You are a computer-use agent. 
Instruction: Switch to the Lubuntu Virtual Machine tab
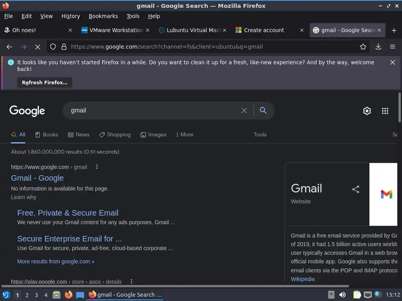point(192,30)
